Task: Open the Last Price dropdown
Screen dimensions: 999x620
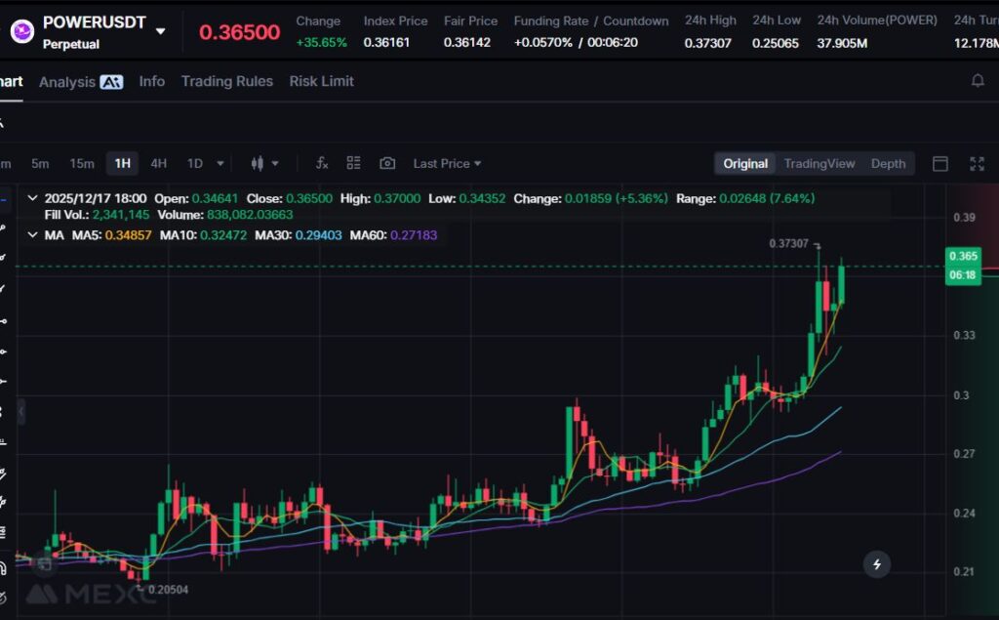Action: (447, 164)
